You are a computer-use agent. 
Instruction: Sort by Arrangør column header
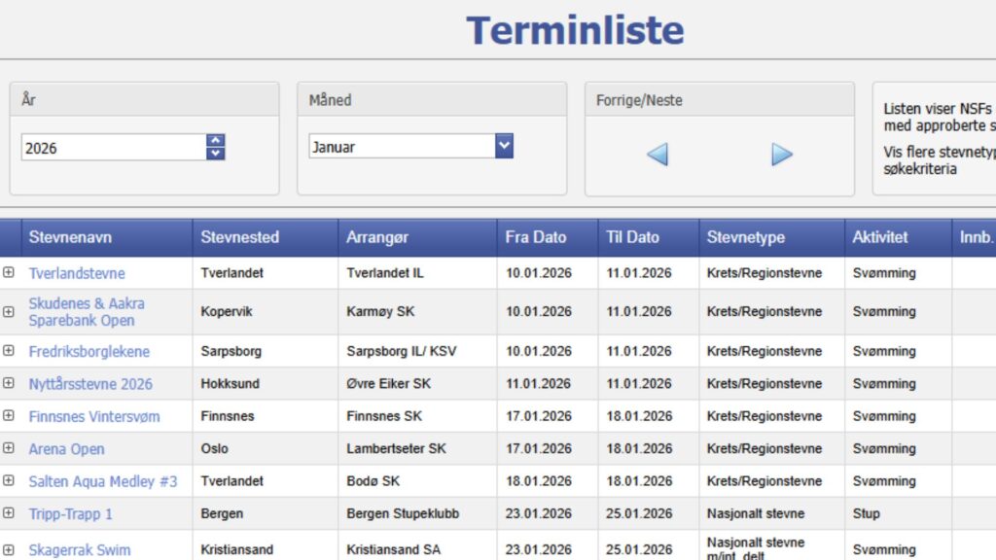point(377,237)
